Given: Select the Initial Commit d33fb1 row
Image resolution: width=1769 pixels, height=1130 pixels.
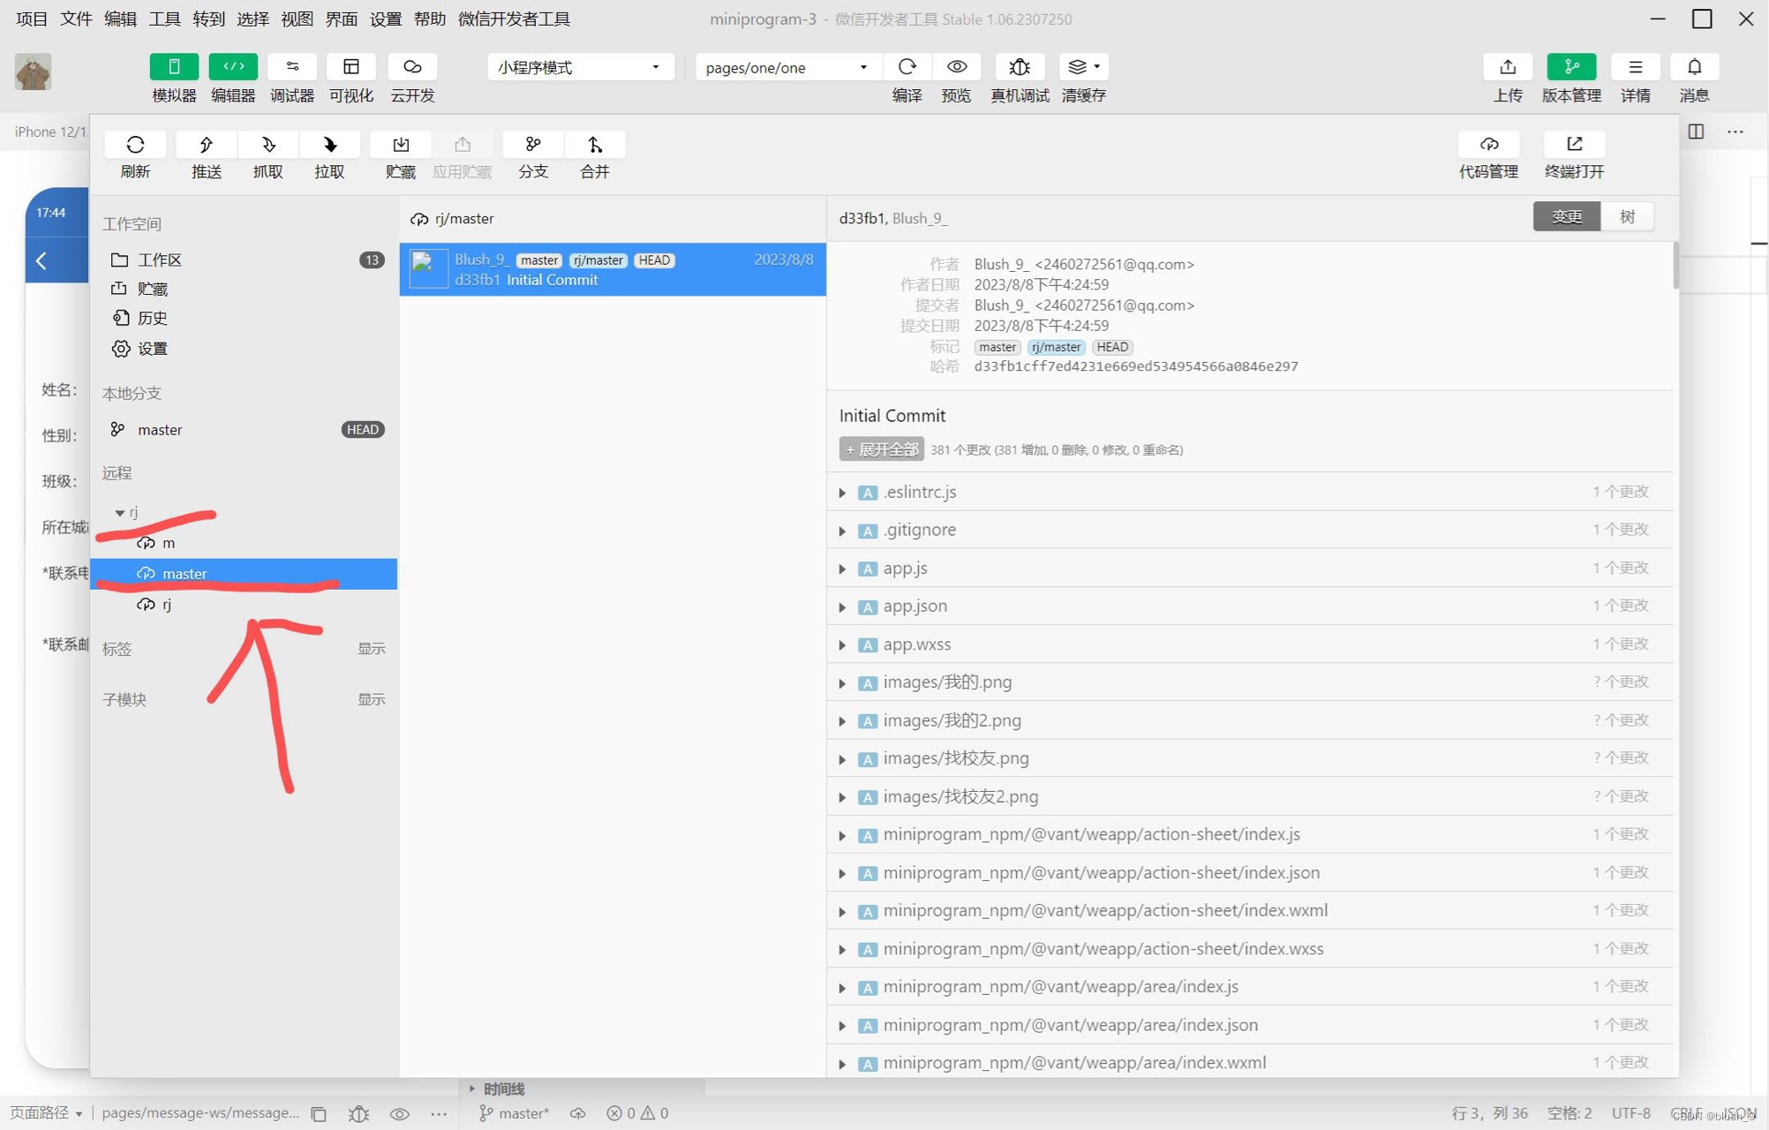Looking at the screenshot, I should (613, 269).
